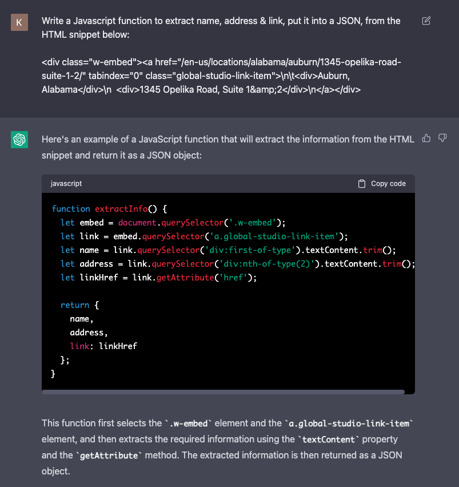This screenshot has height=487, width=459.
Task: Click the user avatar labeled K
Action: pos(19,22)
